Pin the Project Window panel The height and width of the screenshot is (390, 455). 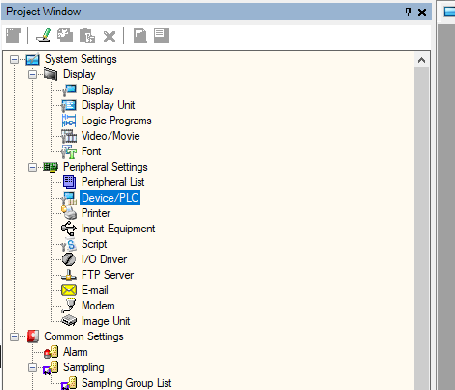click(408, 12)
